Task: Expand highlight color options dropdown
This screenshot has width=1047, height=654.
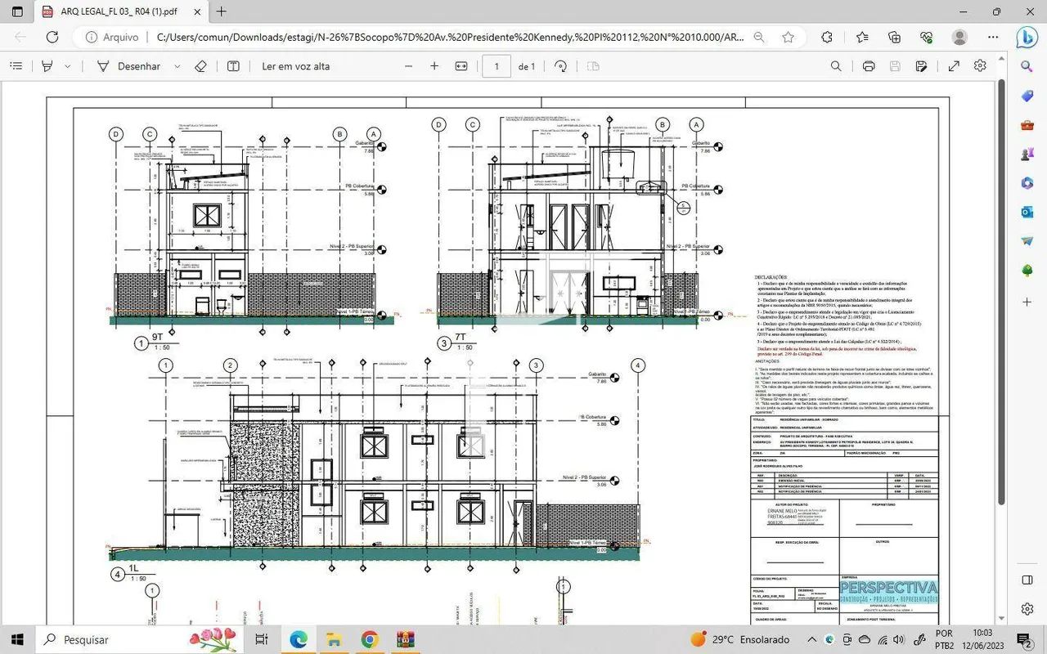Action: (67, 66)
